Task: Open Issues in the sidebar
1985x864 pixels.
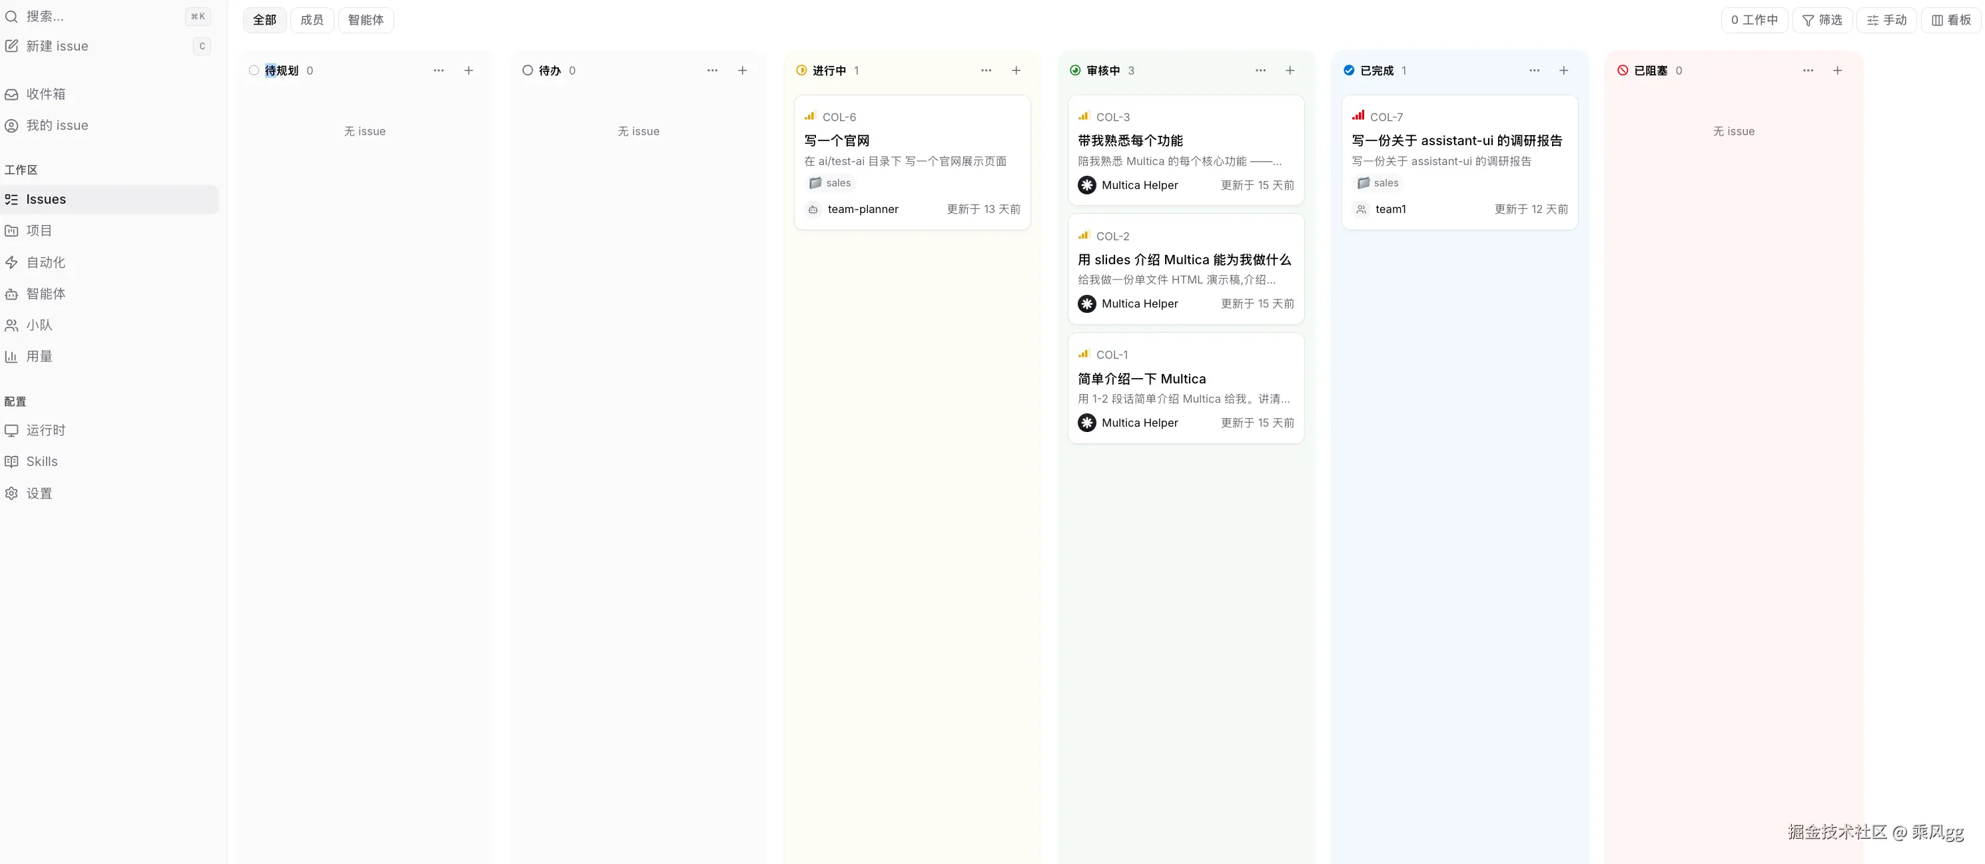Action: [109, 200]
